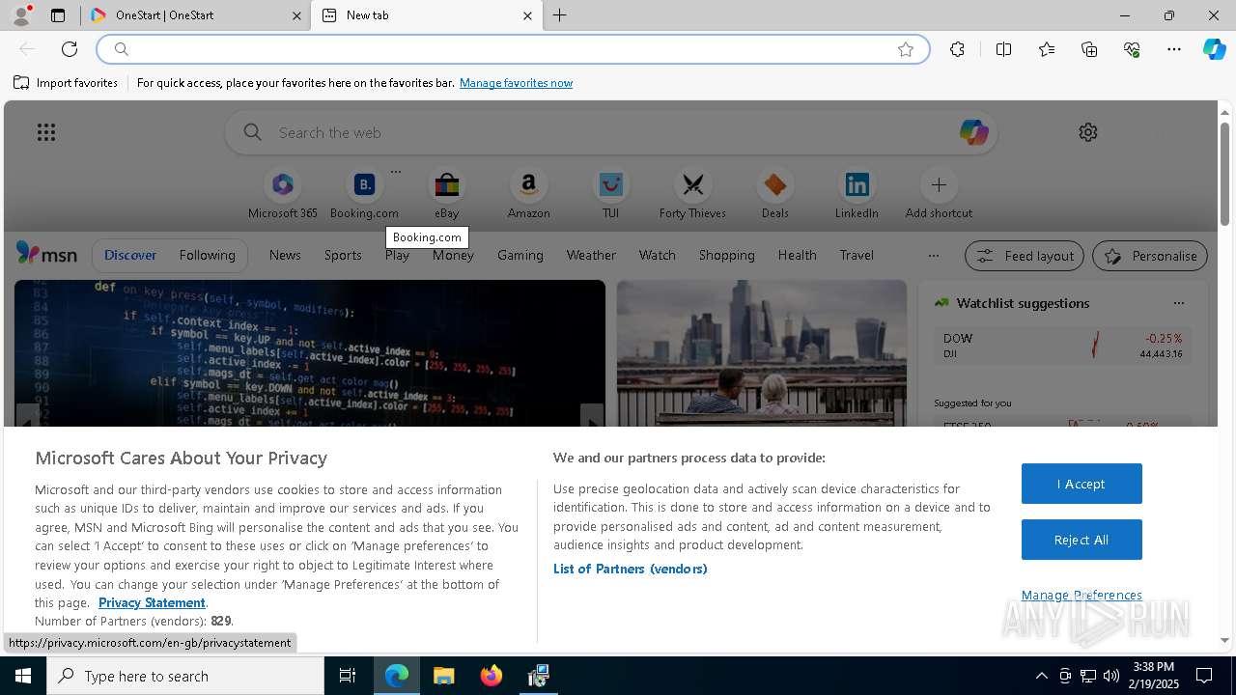Open Copilot icon in web search box

pyautogui.click(x=973, y=132)
